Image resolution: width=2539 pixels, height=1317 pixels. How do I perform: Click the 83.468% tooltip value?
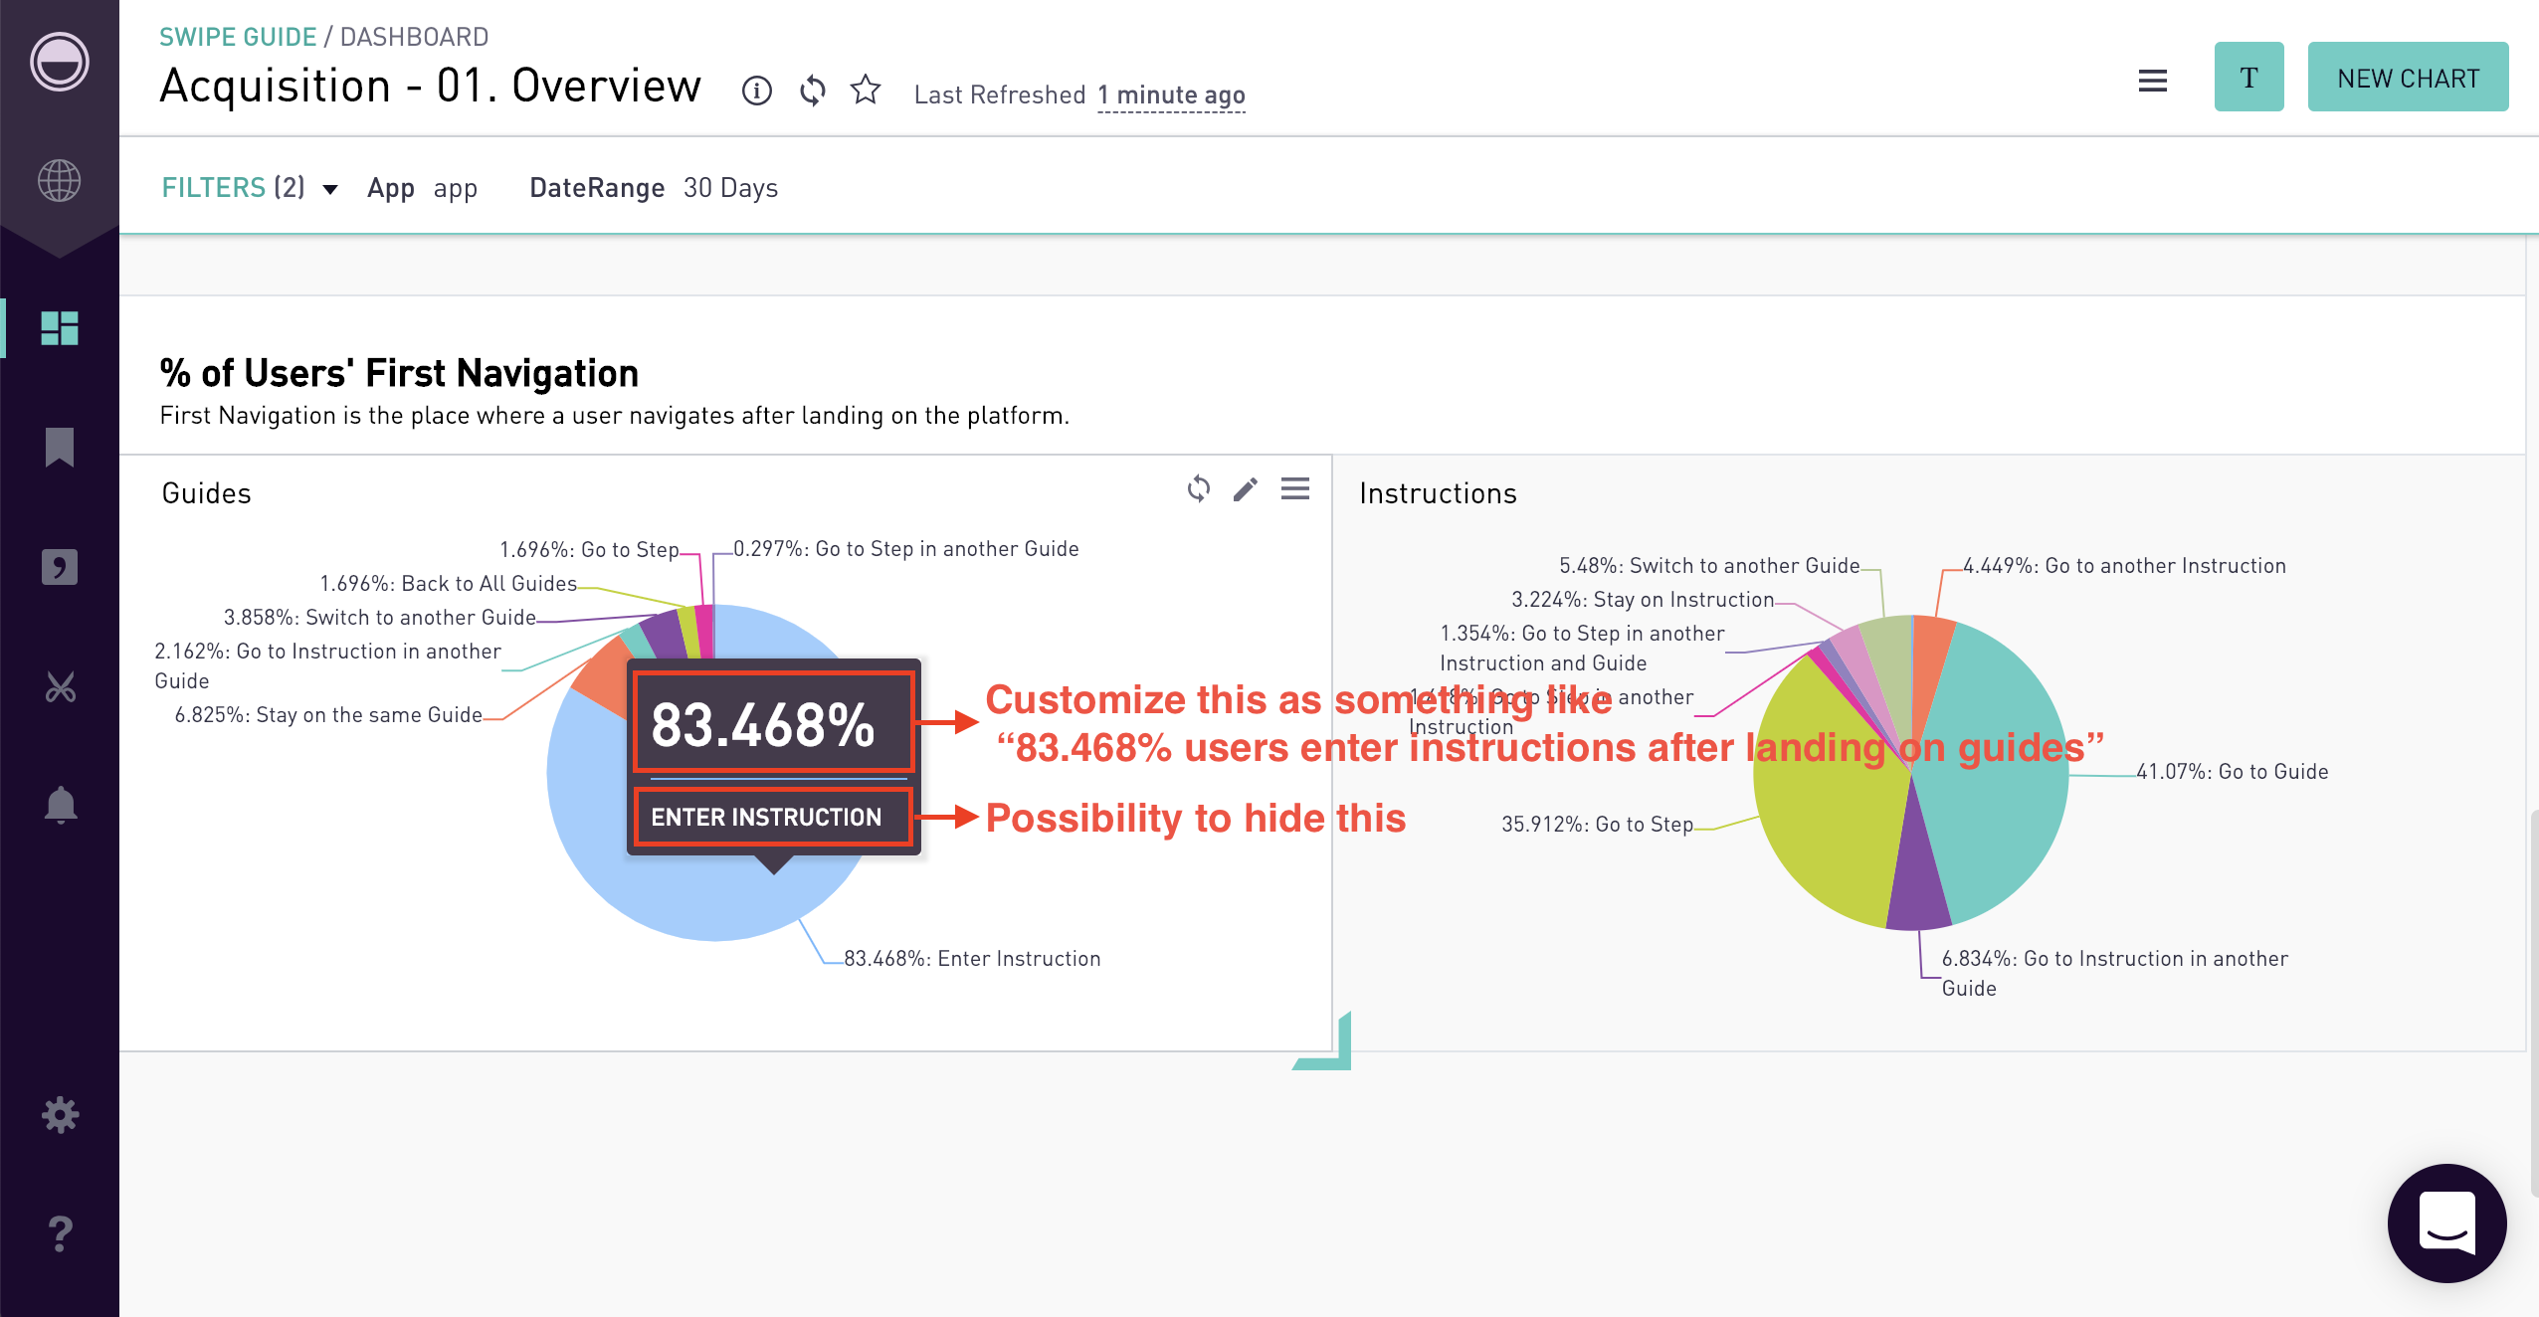click(x=762, y=725)
